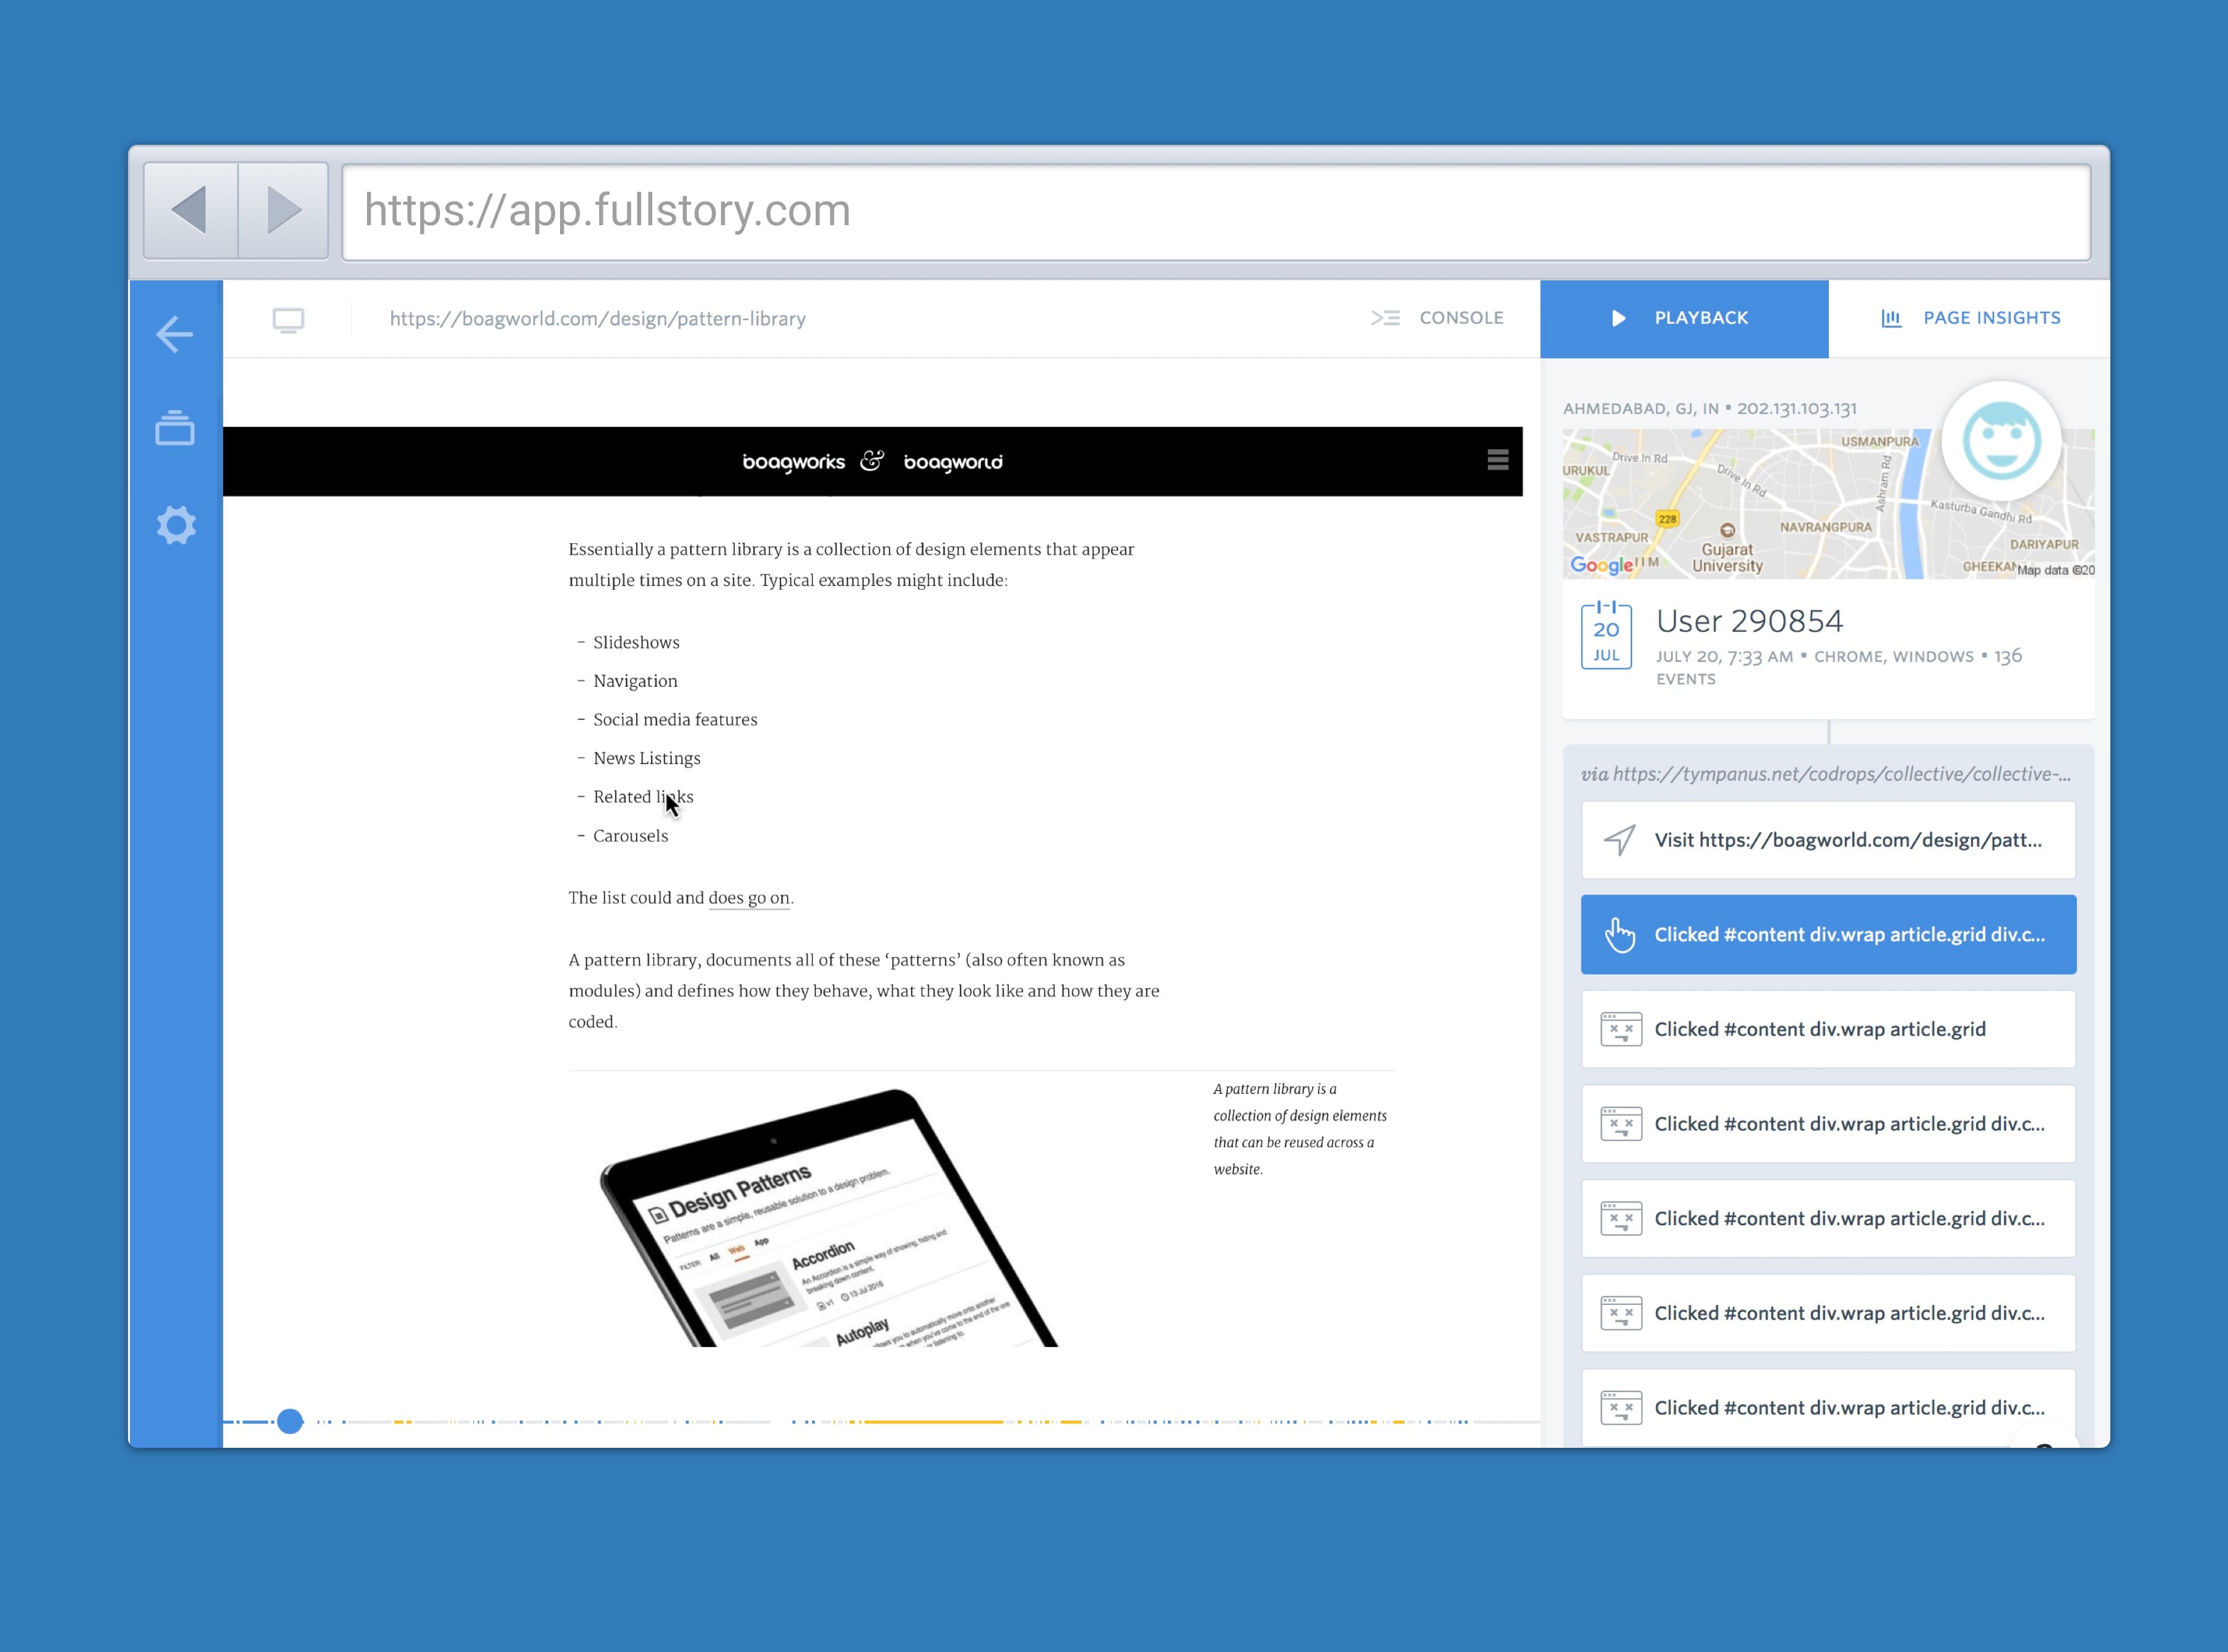Click the settings gear icon

175,524
